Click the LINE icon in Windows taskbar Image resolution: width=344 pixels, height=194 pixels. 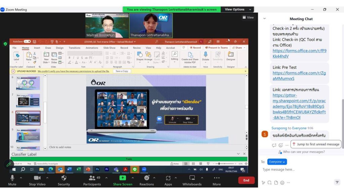point(135,169)
